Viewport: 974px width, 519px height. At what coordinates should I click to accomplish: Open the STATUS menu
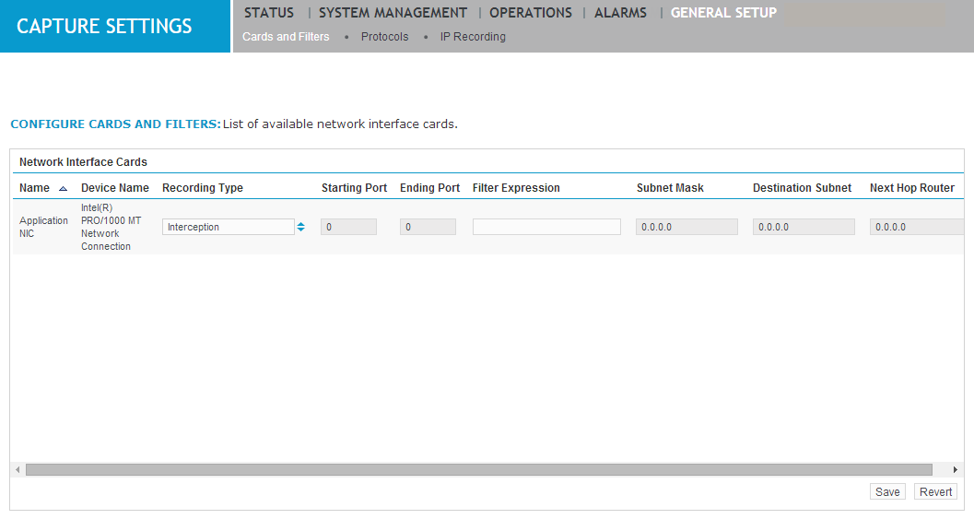point(269,13)
